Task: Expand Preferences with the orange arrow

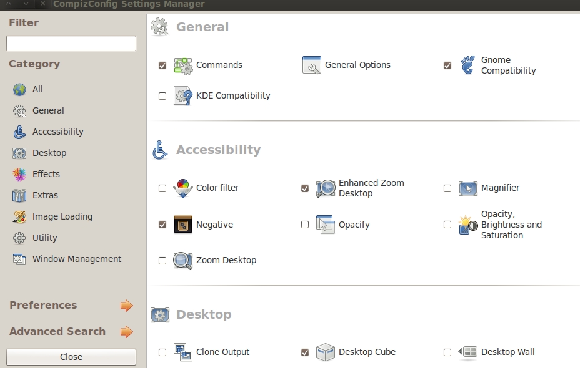Action: coord(126,306)
